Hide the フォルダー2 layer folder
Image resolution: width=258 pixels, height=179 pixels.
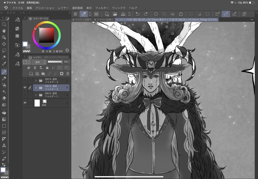pos(25,87)
